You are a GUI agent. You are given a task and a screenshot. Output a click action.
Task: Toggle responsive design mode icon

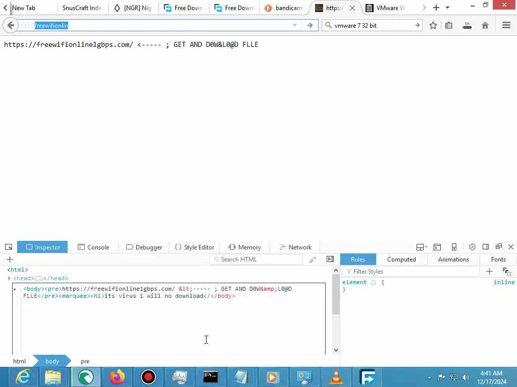[x=454, y=247]
